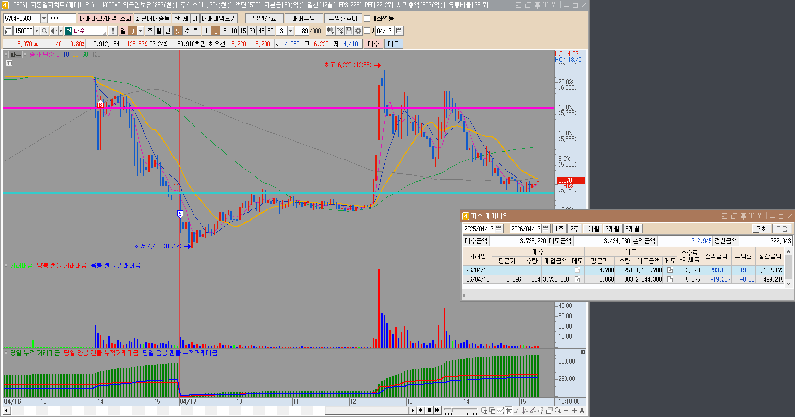Screen dimensions: 795x417
Task: Select the 미 filter tab
Action: [195, 18]
